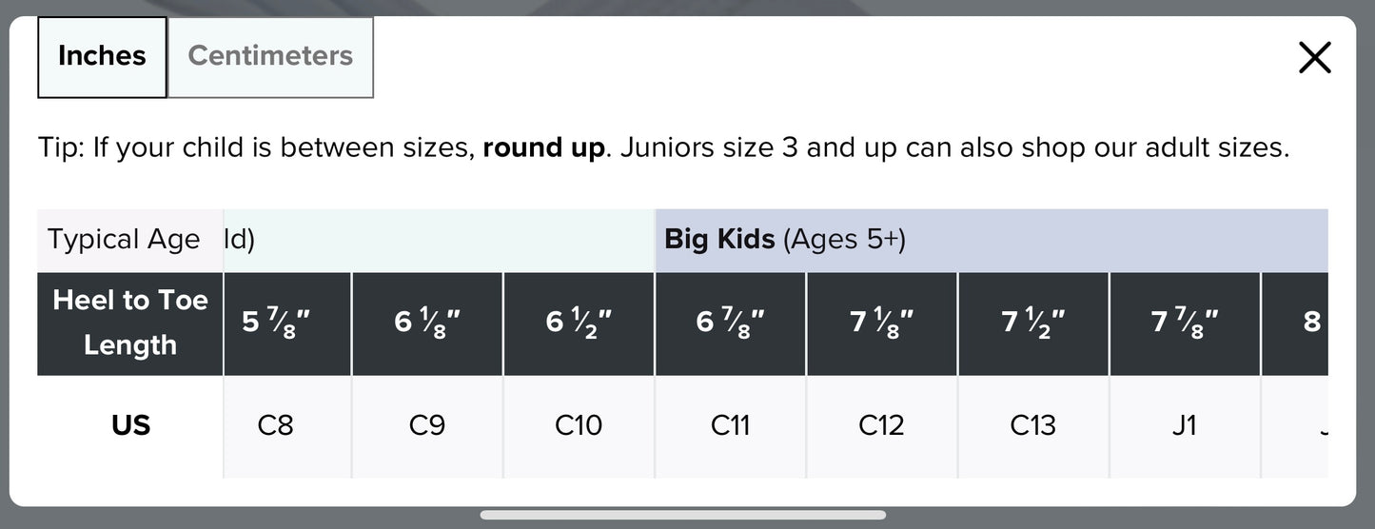Select the C12 size cell
Image resolution: width=1375 pixels, height=529 pixels.
(x=881, y=424)
